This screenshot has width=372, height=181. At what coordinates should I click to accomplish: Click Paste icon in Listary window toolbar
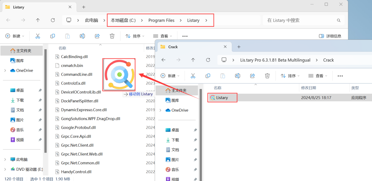click(68, 36)
